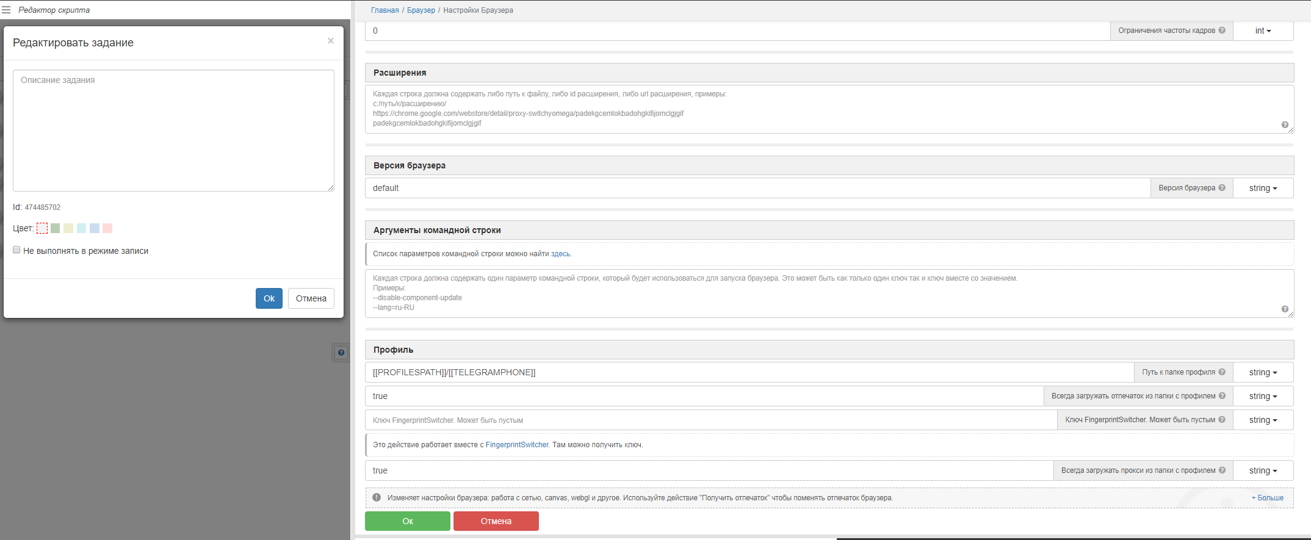Enable 'Не выполнять в режиме записи' checkbox

[16, 250]
